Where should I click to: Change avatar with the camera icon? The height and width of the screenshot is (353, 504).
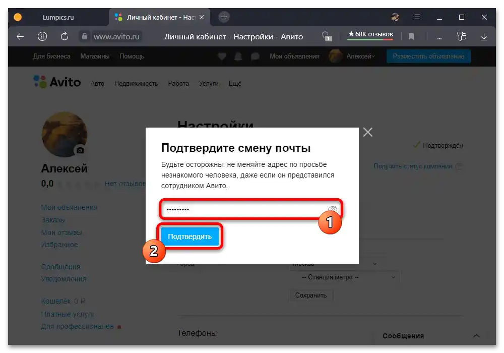(80, 150)
